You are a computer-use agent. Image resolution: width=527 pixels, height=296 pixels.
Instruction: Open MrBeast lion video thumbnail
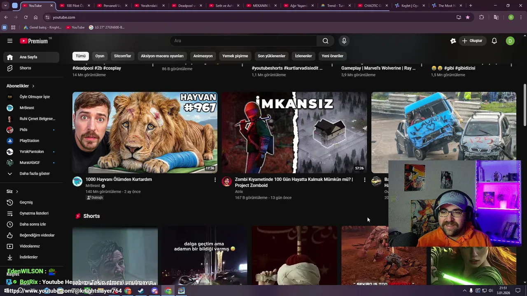(x=145, y=132)
